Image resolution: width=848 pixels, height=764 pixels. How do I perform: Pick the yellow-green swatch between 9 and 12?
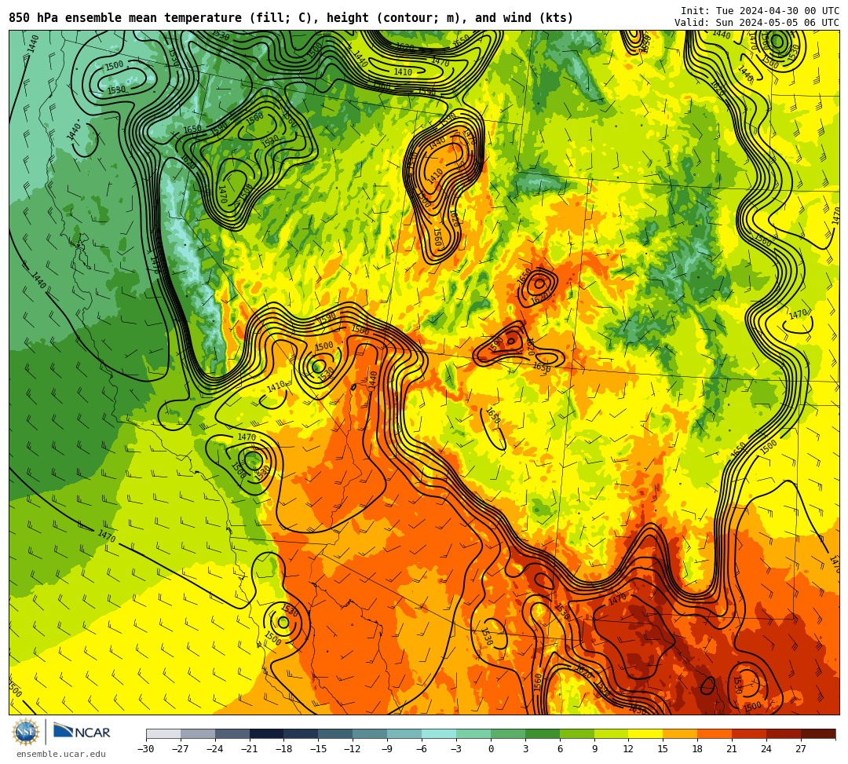coord(612,733)
